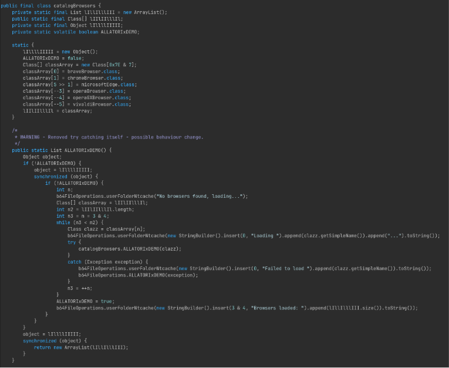Click the 'Class[] classArray = lIIlIIlllIl;' line
449x368 pixels.
point(102,203)
